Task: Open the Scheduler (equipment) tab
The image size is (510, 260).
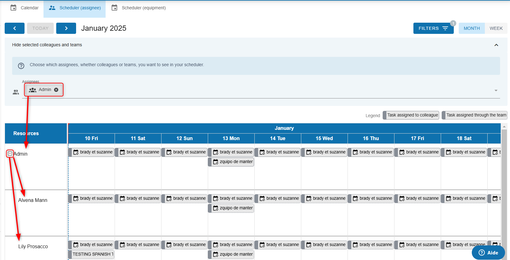Action: coord(143,8)
